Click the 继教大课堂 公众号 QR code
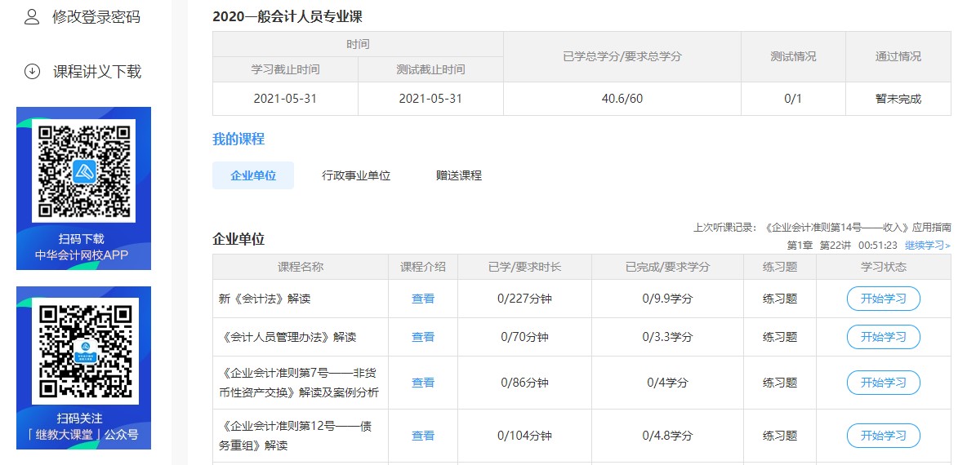The width and height of the screenshot is (967, 465). tap(86, 351)
